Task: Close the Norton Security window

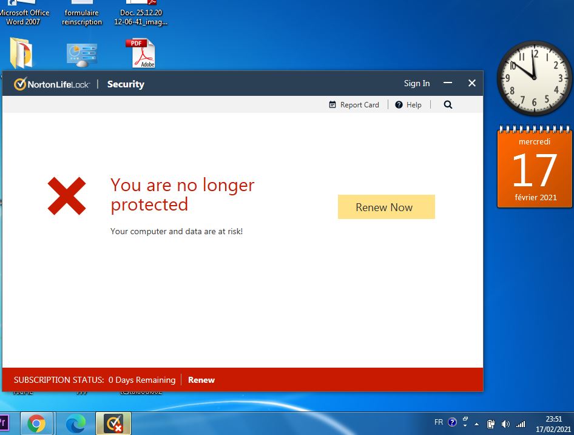Action: pyautogui.click(x=472, y=83)
